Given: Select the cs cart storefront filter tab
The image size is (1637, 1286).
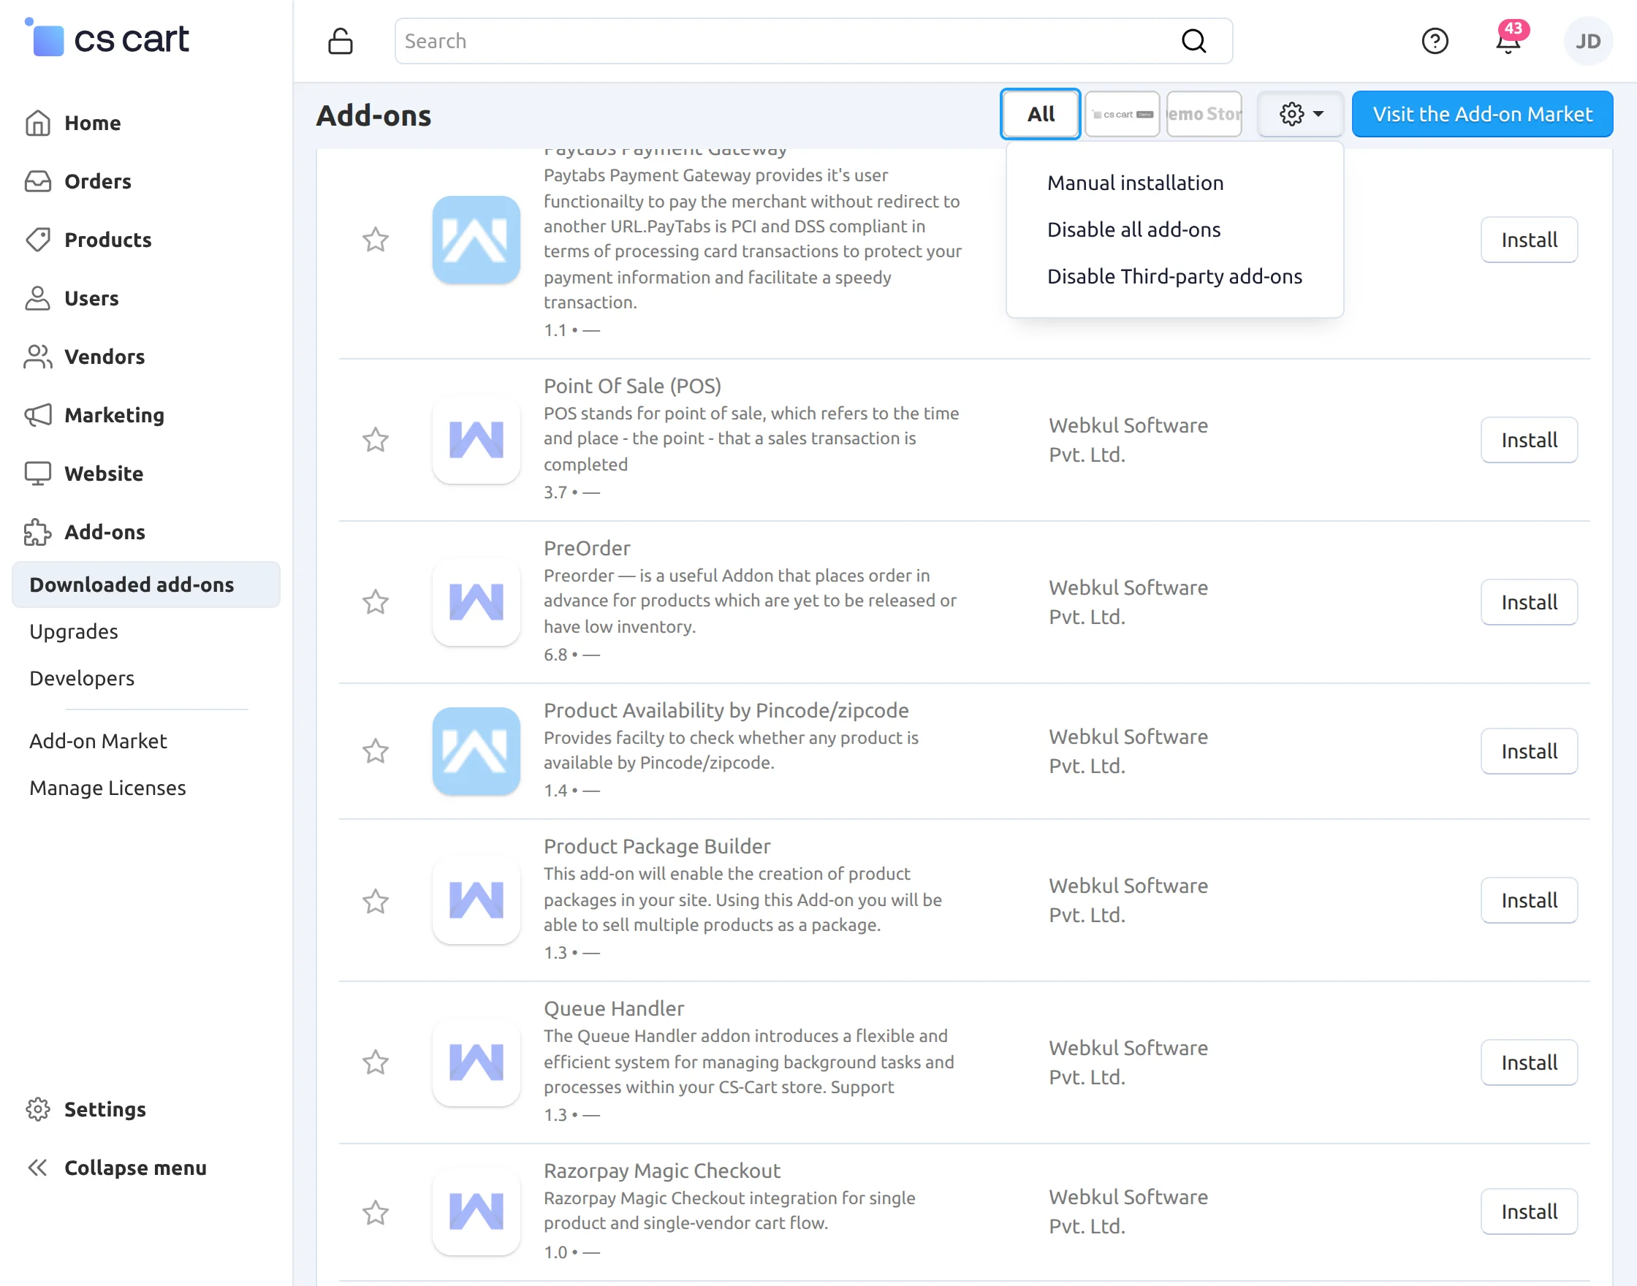Looking at the screenshot, I should click(1122, 114).
